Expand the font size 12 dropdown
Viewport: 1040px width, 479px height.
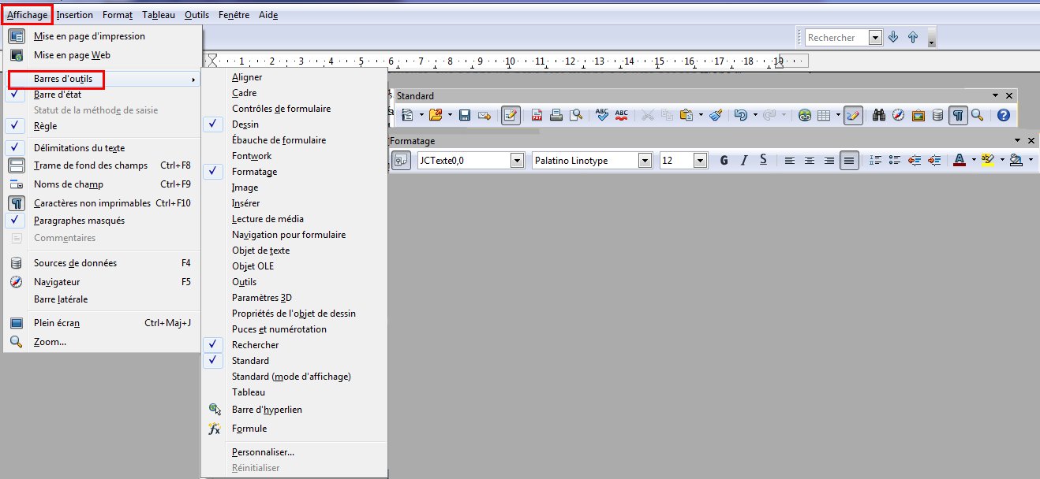point(700,161)
